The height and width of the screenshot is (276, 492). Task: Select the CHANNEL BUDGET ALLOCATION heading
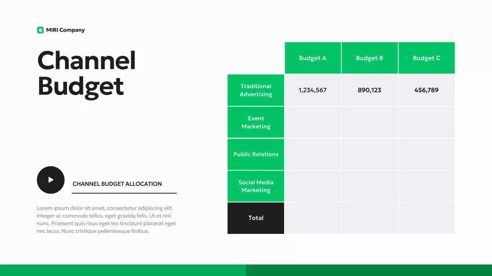point(117,184)
